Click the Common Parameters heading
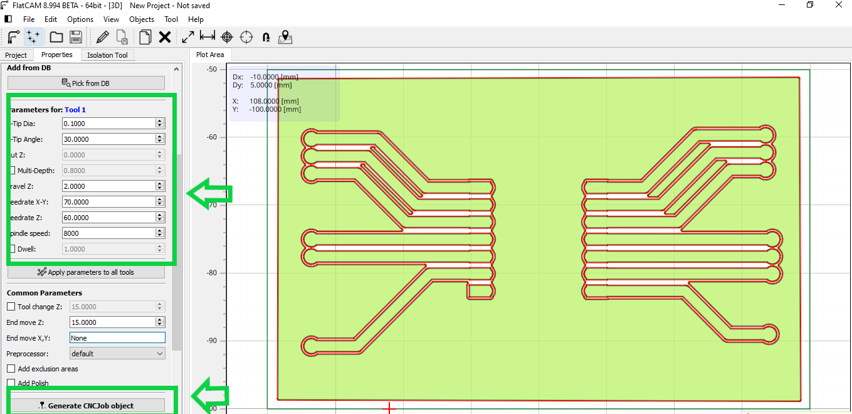 coord(45,293)
